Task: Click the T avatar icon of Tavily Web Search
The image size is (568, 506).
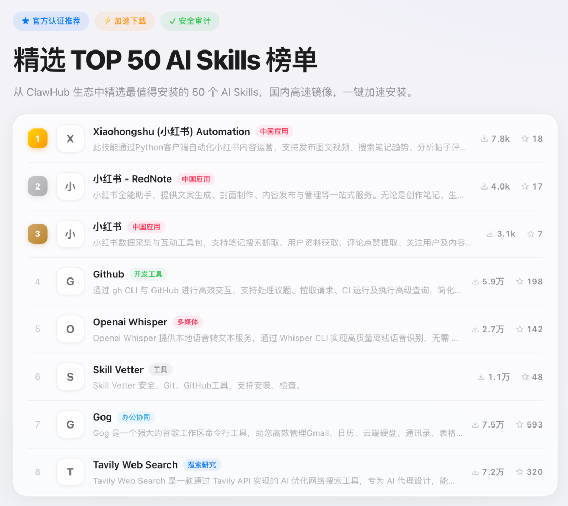Action: tap(70, 472)
